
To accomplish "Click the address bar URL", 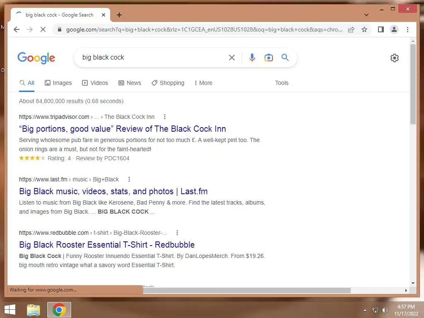I will coord(204,29).
